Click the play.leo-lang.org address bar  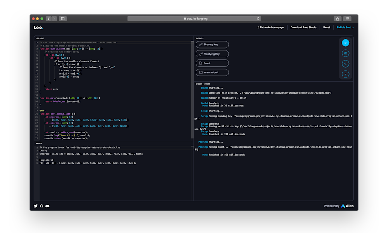pos(194,19)
